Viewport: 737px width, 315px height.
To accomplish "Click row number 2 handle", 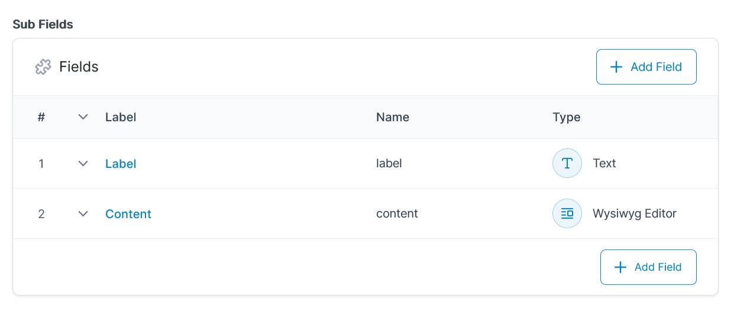I will click(x=41, y=214).
